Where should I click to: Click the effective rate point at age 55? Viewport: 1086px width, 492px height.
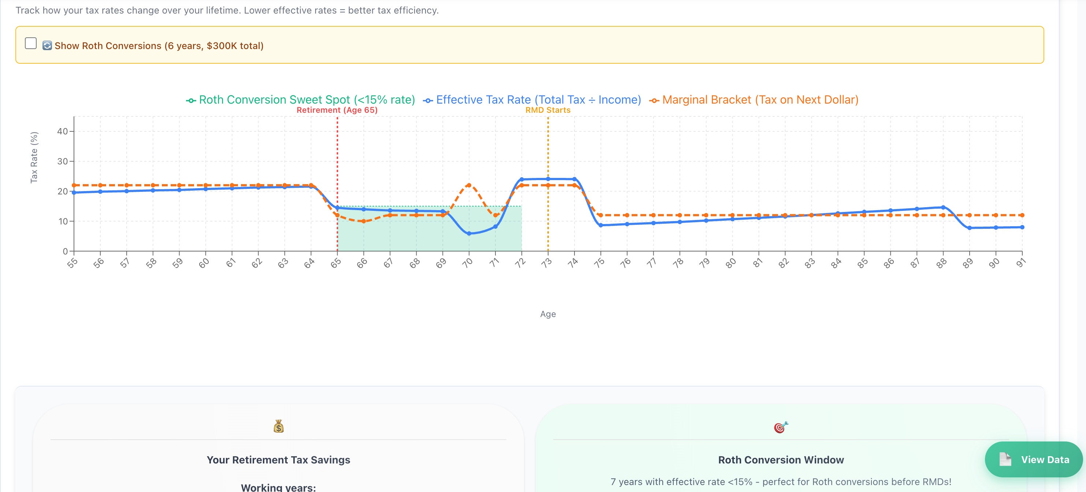tap(74, 193)
